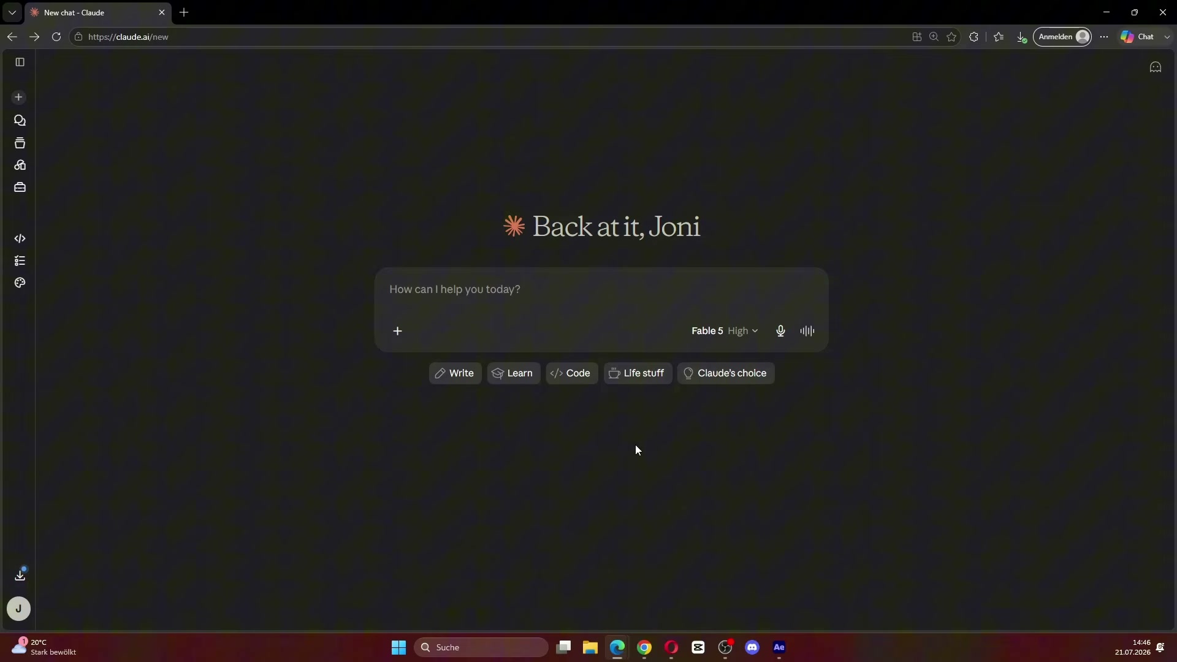Go back in the browser
1177x662 pixels.
[12, 37]
